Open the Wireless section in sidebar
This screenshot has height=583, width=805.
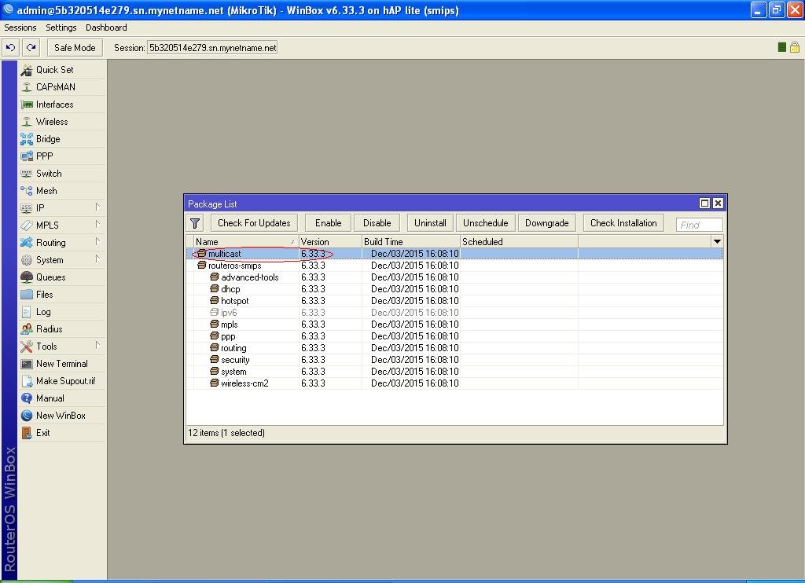(52, 122)
